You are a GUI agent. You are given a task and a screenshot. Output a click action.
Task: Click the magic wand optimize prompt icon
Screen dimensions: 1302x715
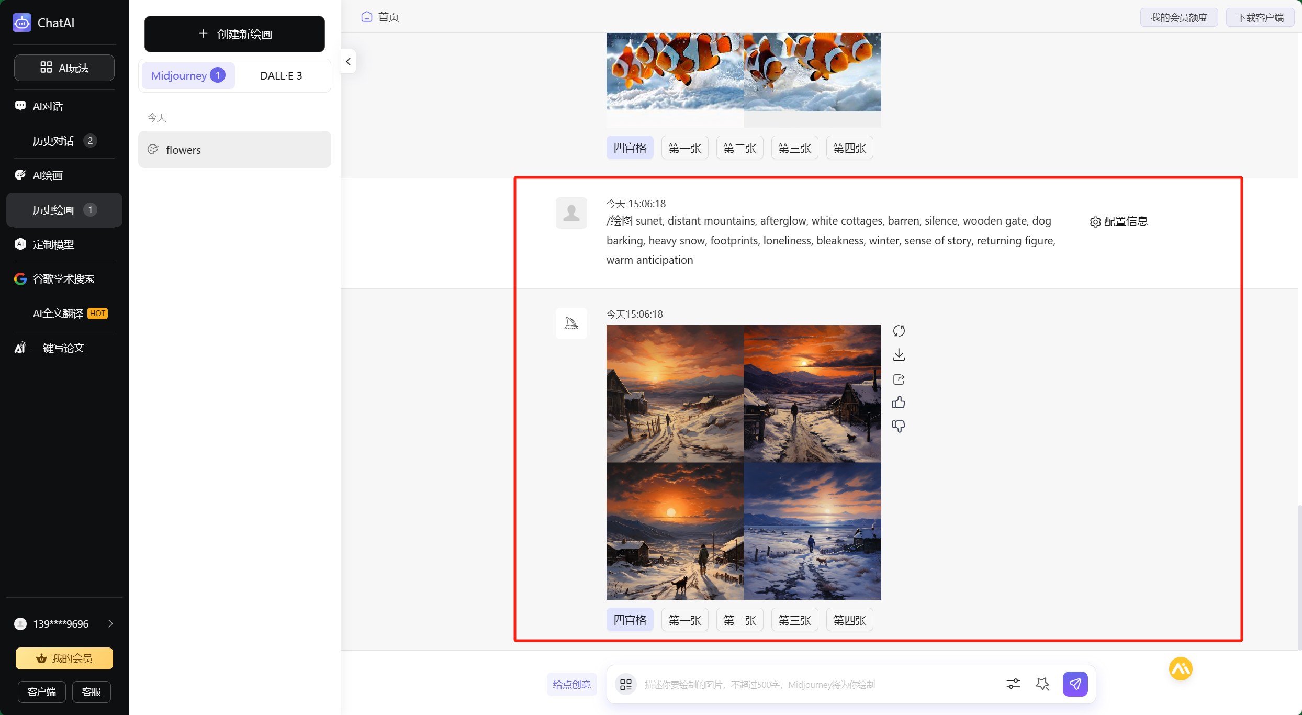click(1042, 684)
